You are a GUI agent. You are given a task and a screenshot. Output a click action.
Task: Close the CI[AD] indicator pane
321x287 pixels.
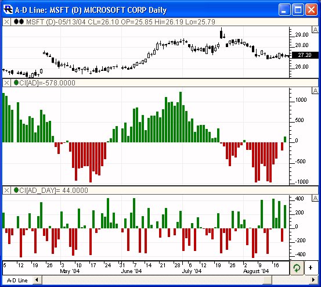click(x=6, y=82)
